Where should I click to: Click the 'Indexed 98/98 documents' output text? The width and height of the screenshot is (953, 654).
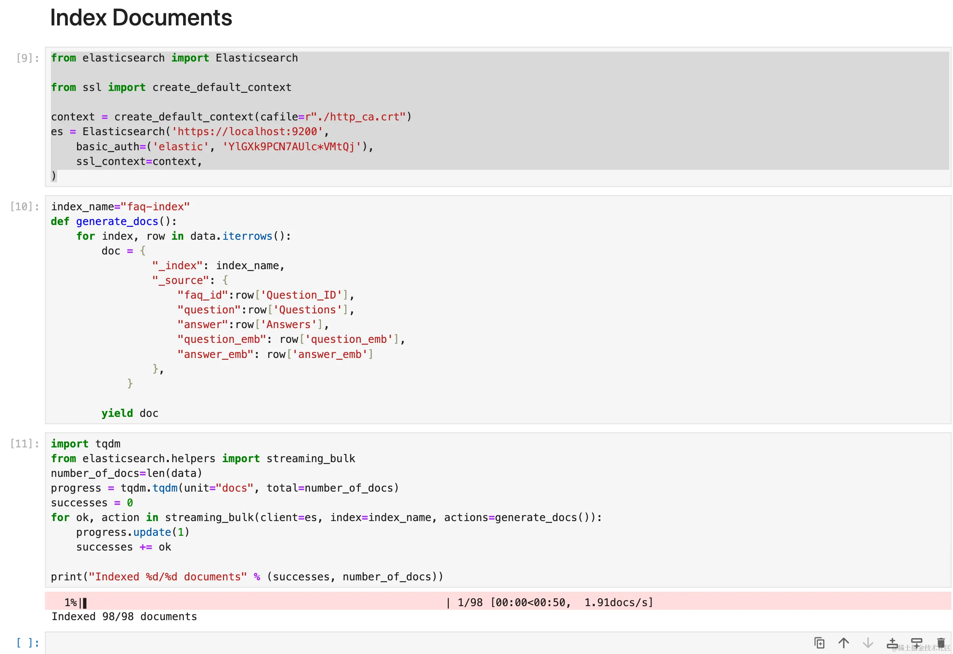(124, 617)
